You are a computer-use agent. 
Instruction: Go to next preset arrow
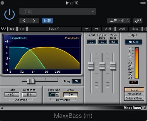click(x=34, y=21)
